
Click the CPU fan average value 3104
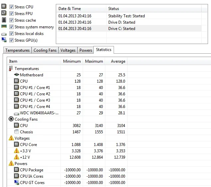pos(121,126)
